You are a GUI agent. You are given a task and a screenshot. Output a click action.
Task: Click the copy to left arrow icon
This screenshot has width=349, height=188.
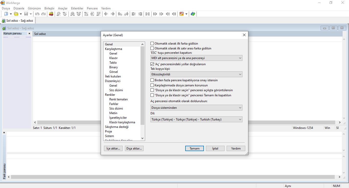pos(112,14)
